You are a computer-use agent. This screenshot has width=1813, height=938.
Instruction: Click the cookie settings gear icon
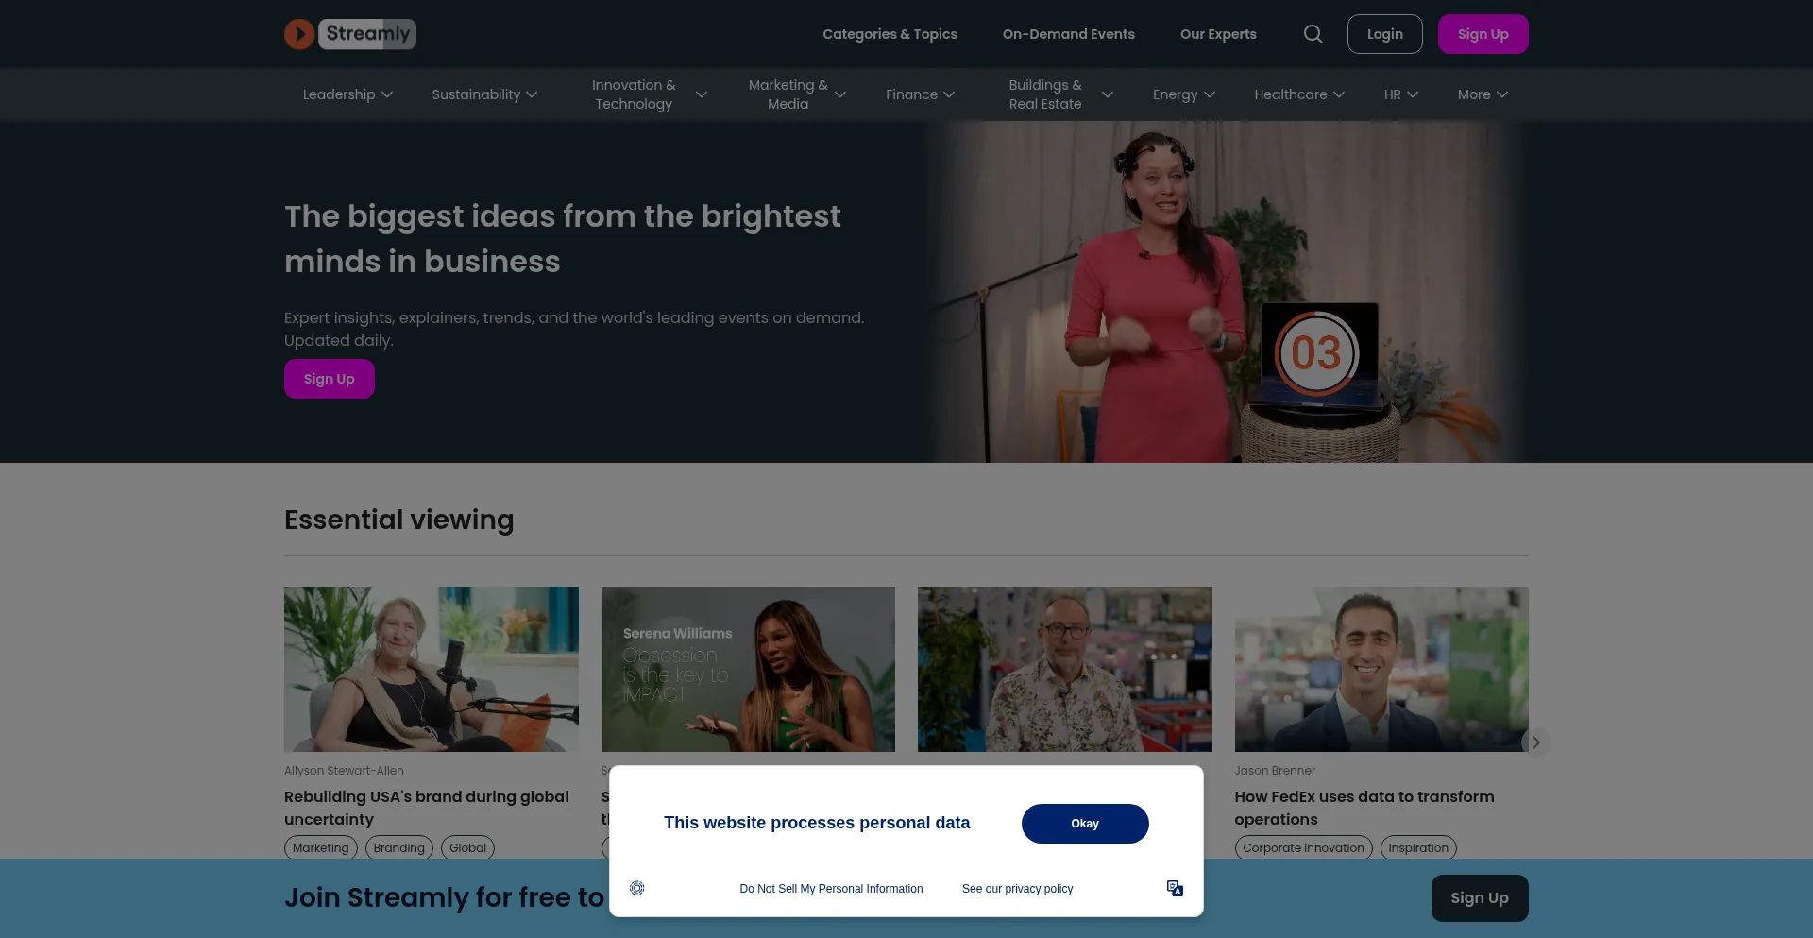point(637,888)
